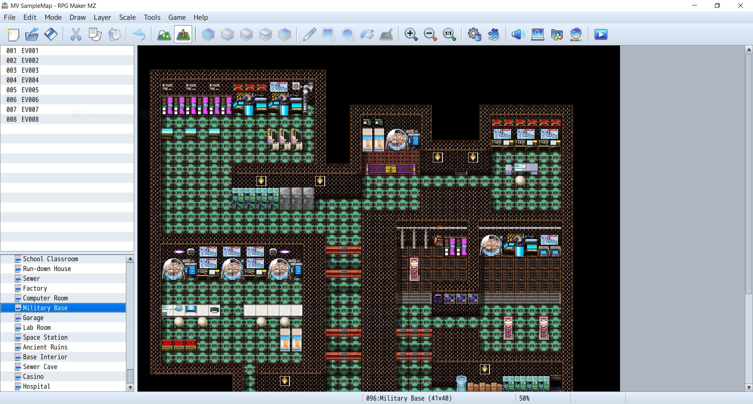Choose the Rectangle drawing tool
The height and width of the screenshot is (404, 753).
pos(329,35)
